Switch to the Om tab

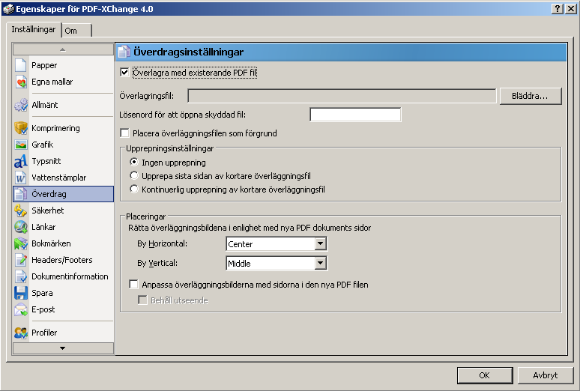(x=76, y=31)
